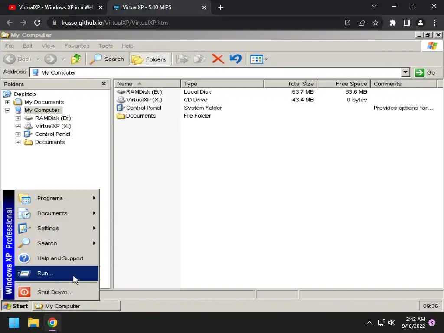Click the green Forward arrow in My Computer toolbar

[50, 59]
